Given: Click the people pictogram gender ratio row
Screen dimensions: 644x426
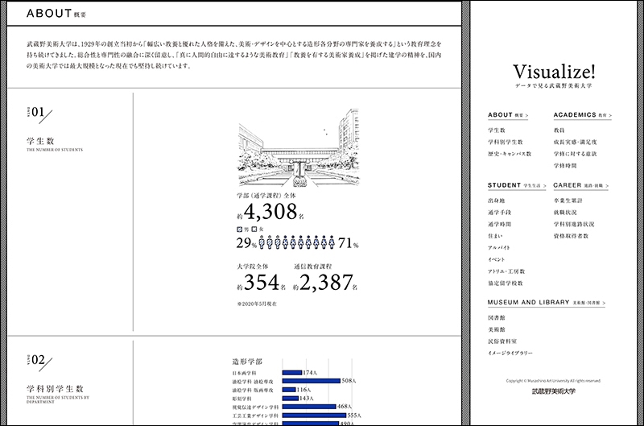Looking at the screenshot, I should point(298,242).
